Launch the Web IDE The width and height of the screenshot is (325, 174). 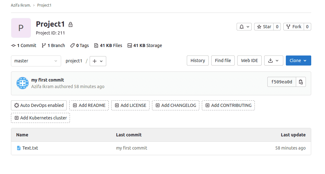click(x=249, y=61)
